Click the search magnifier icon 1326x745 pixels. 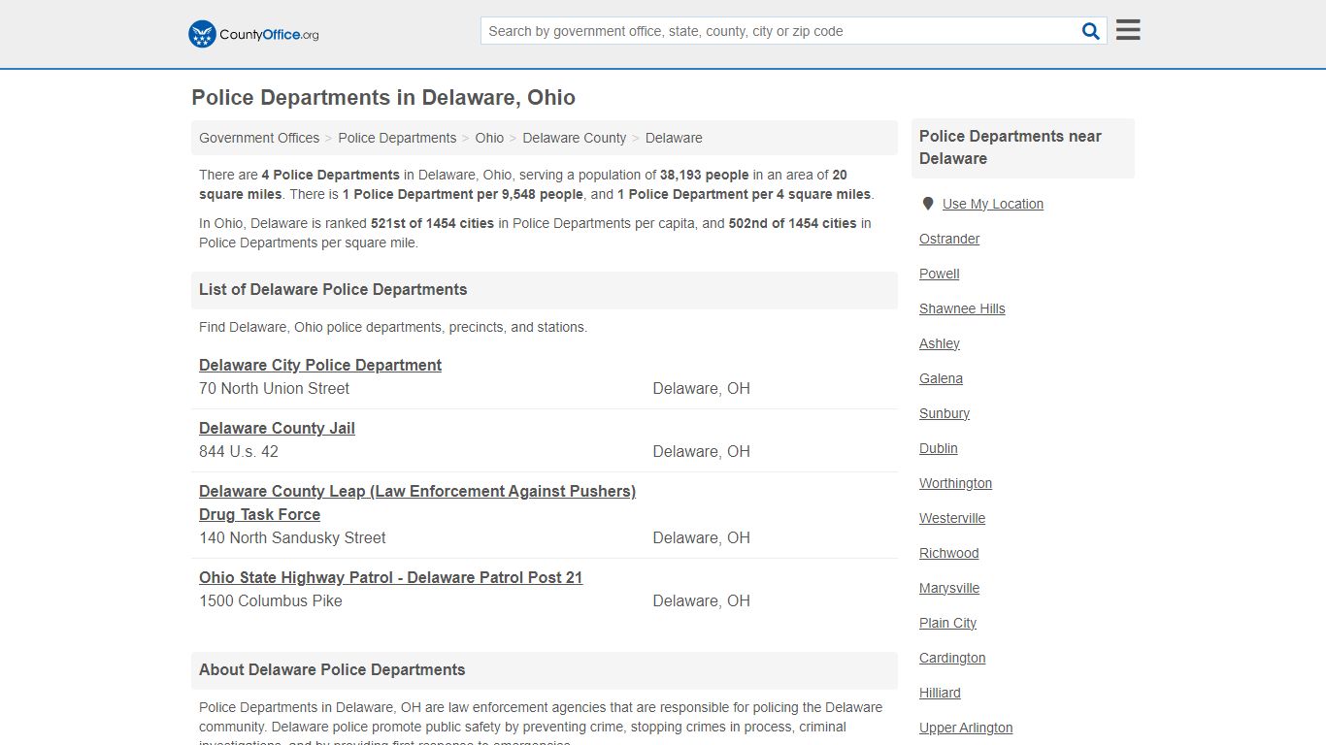click(1091, 31)
